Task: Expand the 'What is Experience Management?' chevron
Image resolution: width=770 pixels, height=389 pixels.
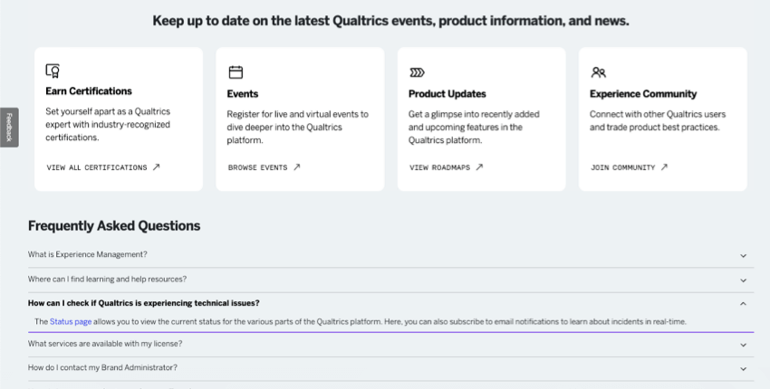Action: point(743,256)
